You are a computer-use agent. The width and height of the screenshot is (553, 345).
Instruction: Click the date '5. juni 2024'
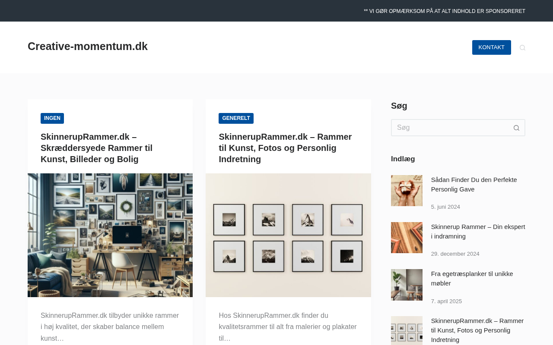click(445, 207)
